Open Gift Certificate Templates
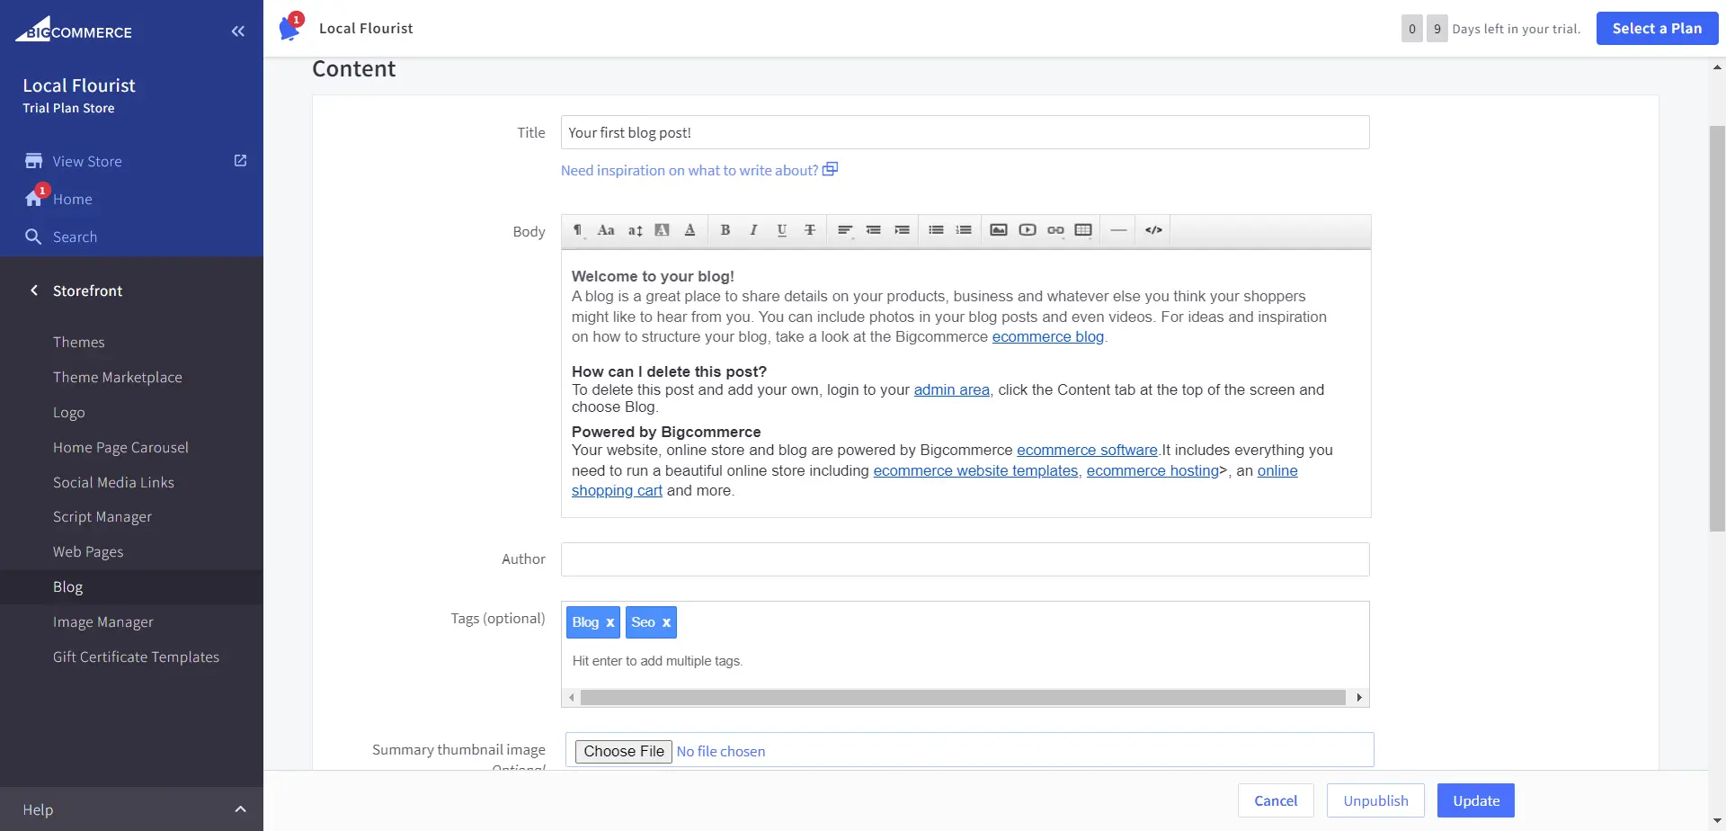This screenshot has width=1726, height=831. coord(136,657)
